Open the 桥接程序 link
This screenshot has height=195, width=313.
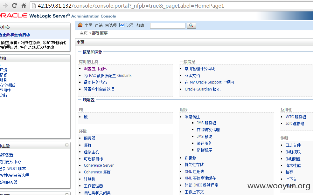click(x=205, y=150)
